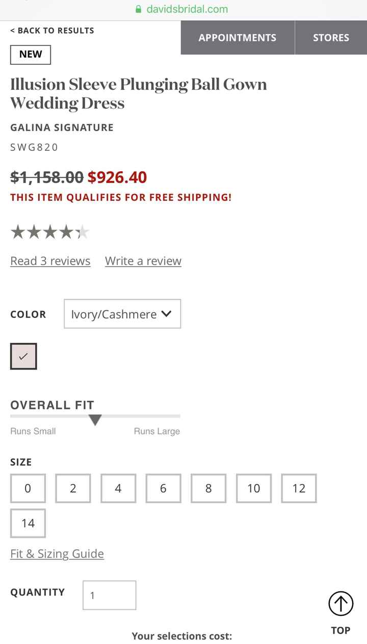This screenshot has width=367, height=644.
Task: Tap the scroll-to-top arrow icon
Action: (x=340, y=604)
